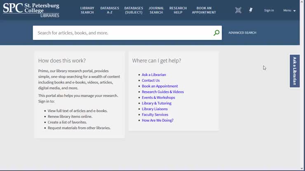Click the Sign in link

tap(269, 10)
